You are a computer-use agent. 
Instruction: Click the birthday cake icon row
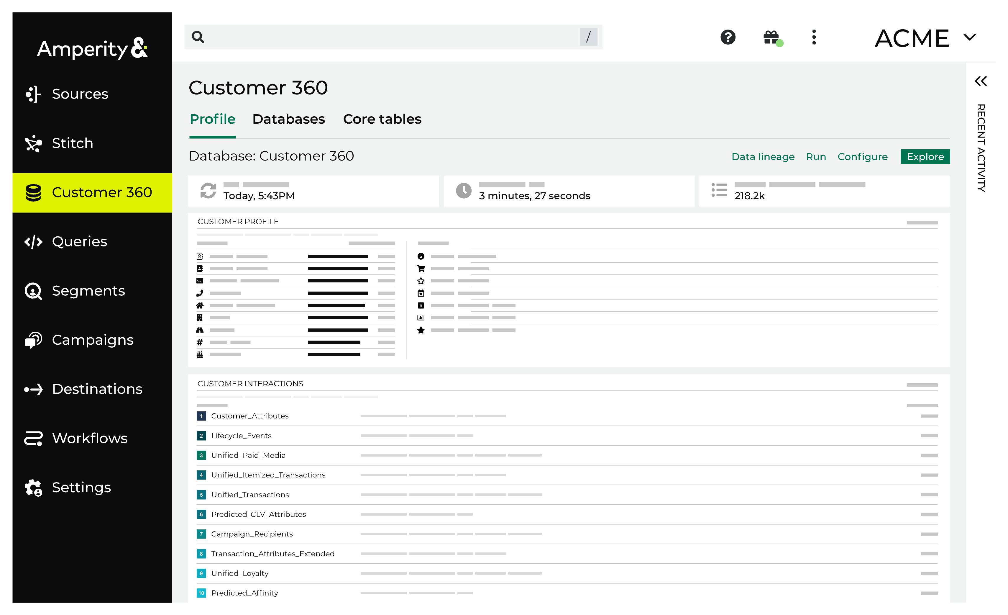(x=295, y=355)
